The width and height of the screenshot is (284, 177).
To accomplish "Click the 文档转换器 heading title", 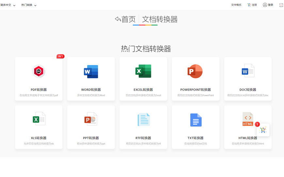I will (160, 19).
